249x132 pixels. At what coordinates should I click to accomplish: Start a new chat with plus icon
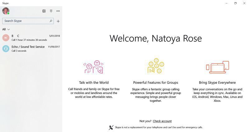pyautogui.click(x=58, y=21)
